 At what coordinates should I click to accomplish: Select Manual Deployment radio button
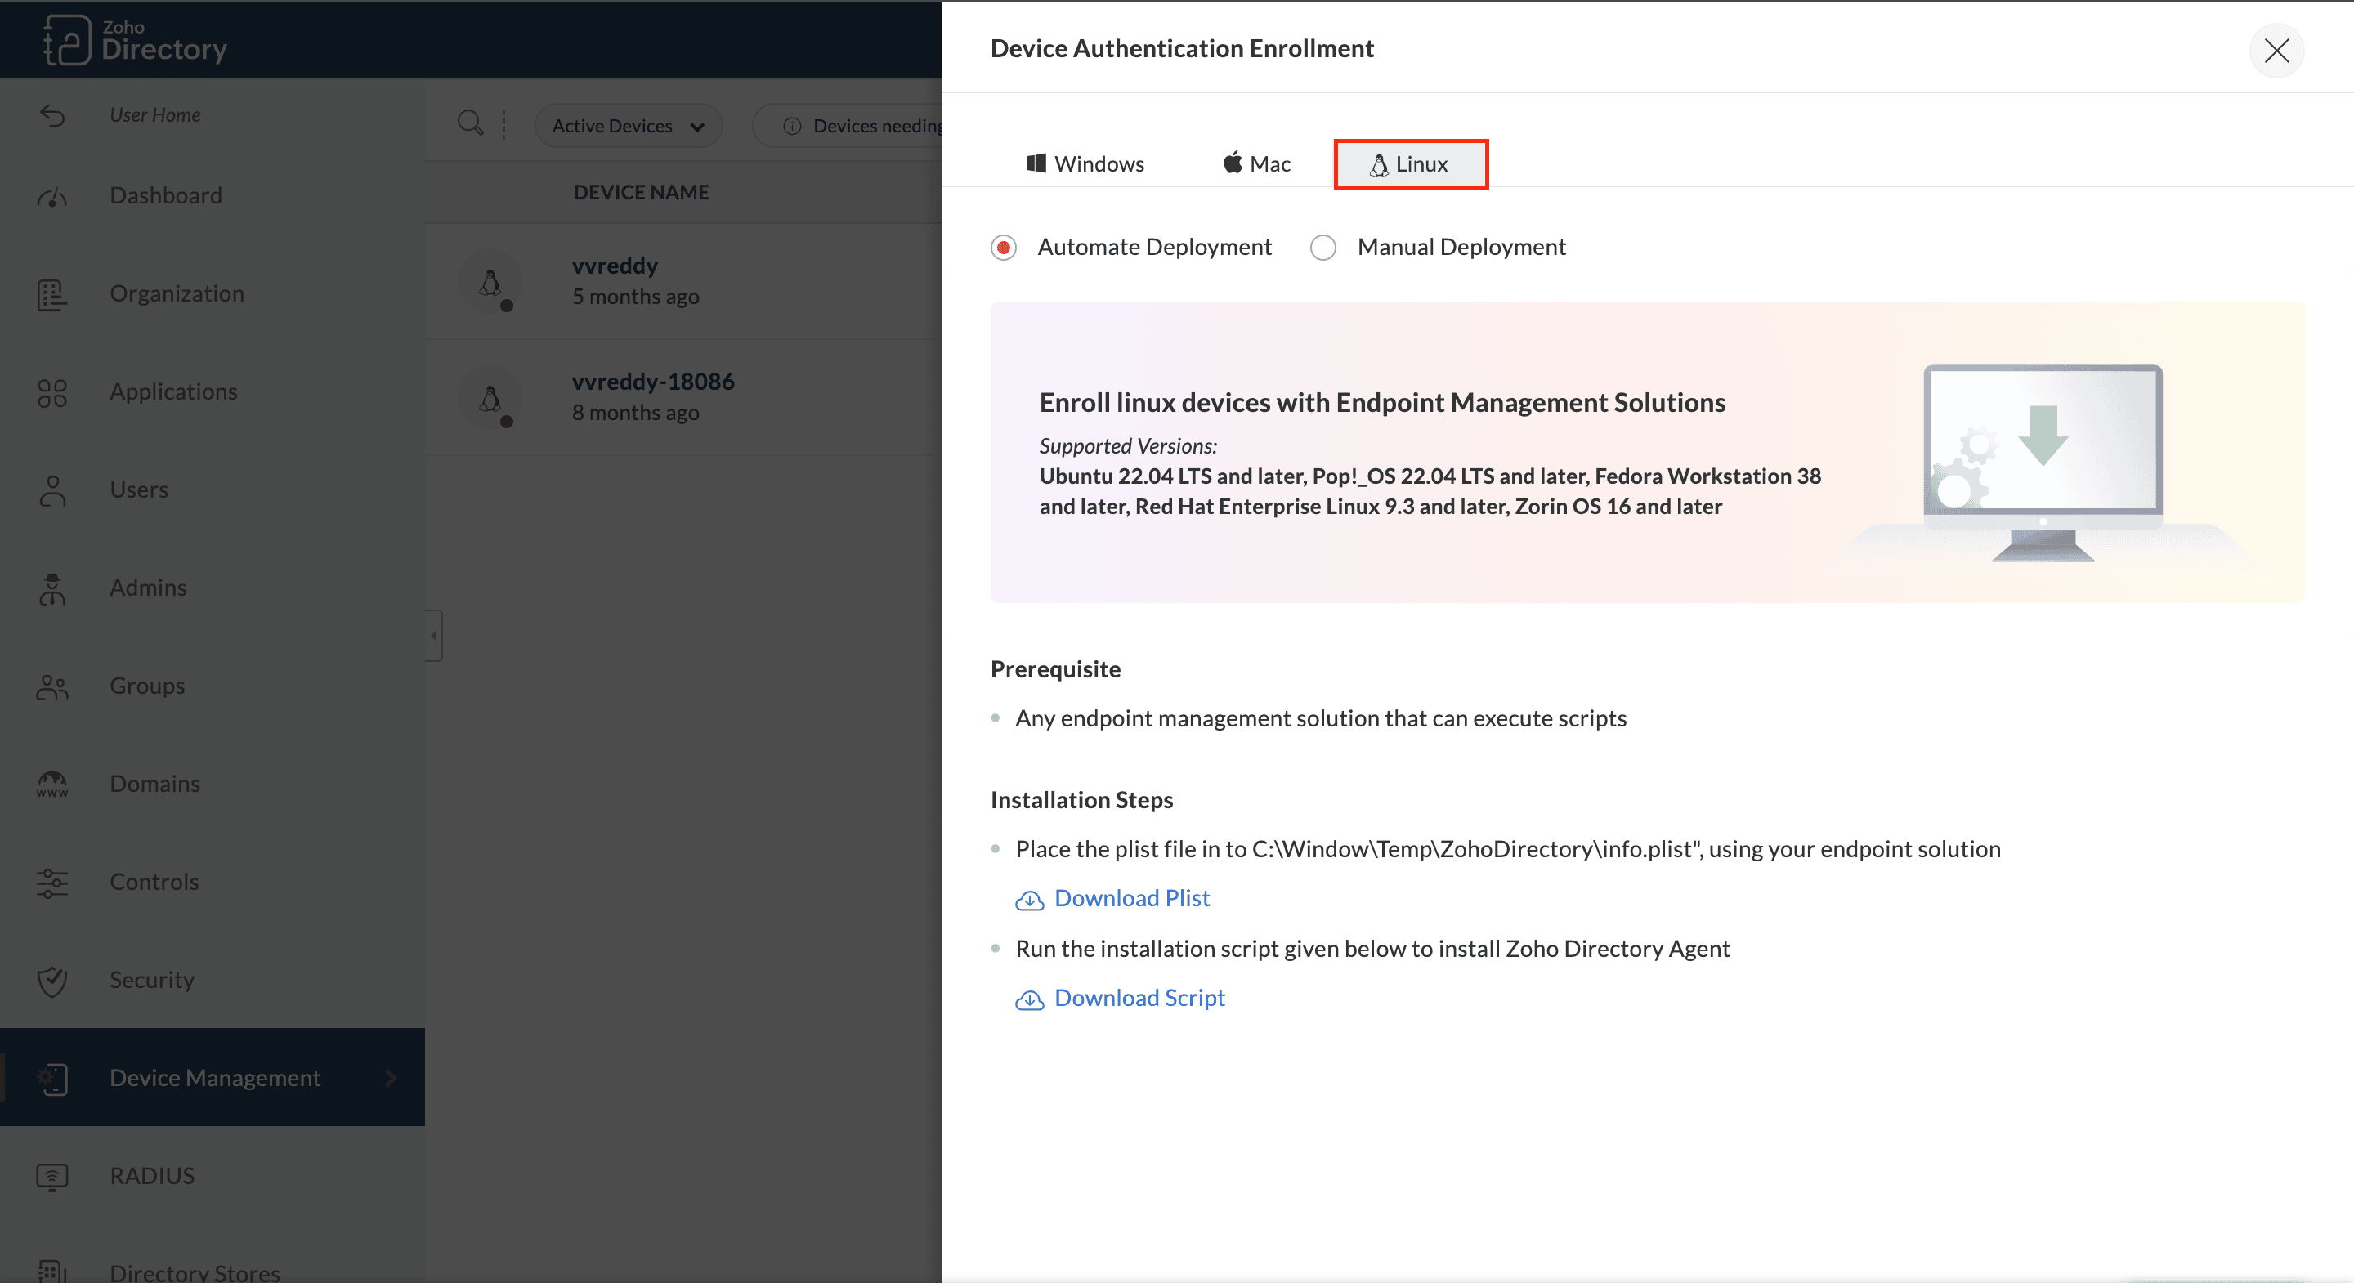tap(1322, 248)
